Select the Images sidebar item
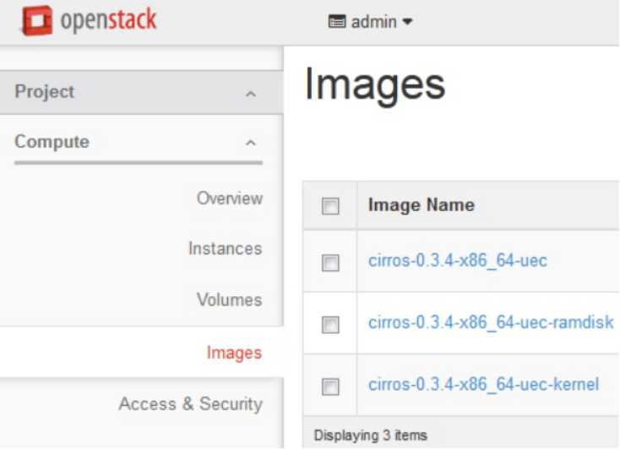Image resolution: width=620 pixels, height=449 pixels. (234, 353)
